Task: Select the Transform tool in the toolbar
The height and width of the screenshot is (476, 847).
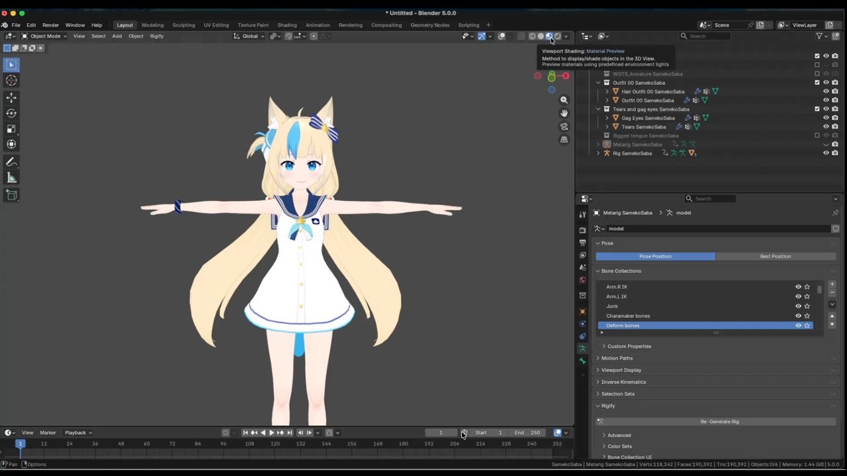Action: (x=11, y=144)
